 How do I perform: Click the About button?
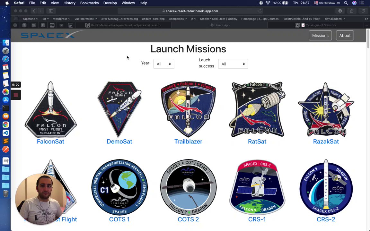345,36
